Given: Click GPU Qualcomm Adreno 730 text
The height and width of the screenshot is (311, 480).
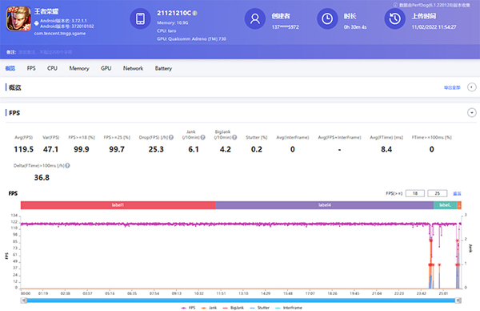Looking at the screenshot, I should coord(192,39).
